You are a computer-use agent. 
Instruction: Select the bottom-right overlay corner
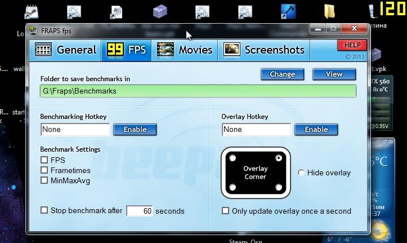click(x=279, y=187)
